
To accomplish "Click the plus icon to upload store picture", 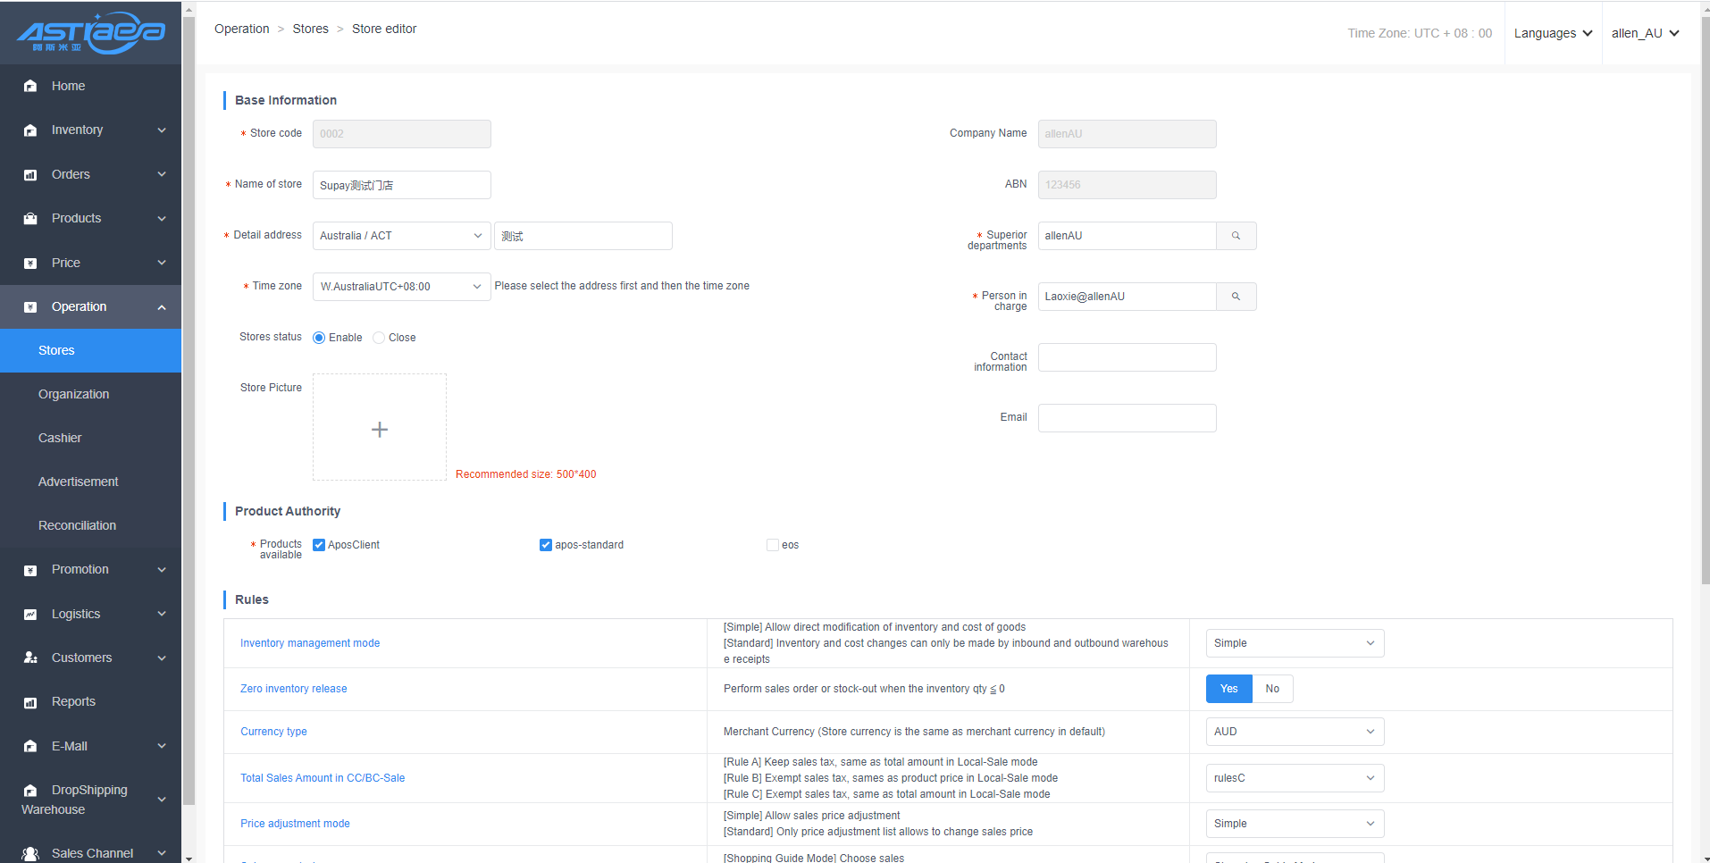I will [x=380, y=429].
